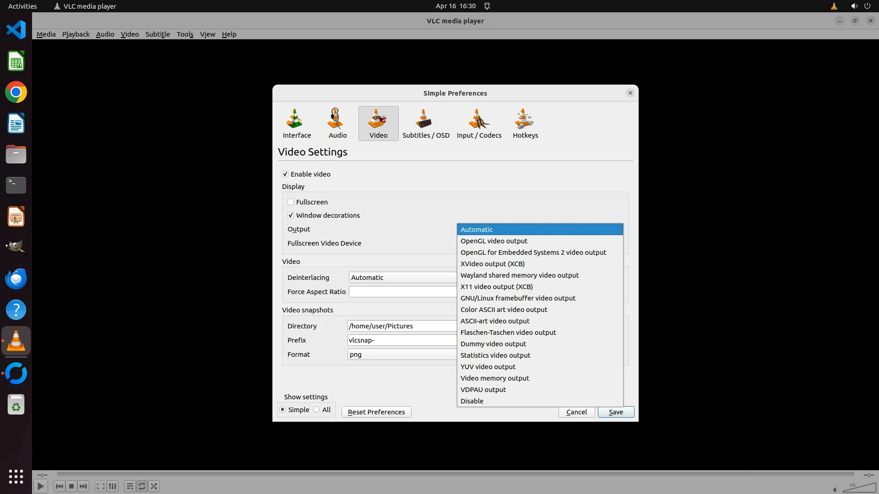Click the shuffle (random) playback icon
879x494 pixels.
154,486
